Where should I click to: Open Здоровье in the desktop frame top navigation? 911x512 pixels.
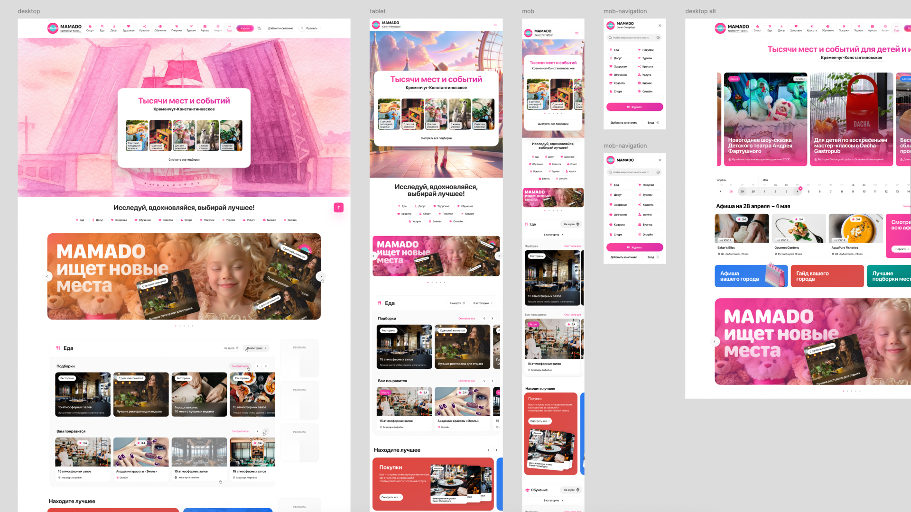point(129,28)
